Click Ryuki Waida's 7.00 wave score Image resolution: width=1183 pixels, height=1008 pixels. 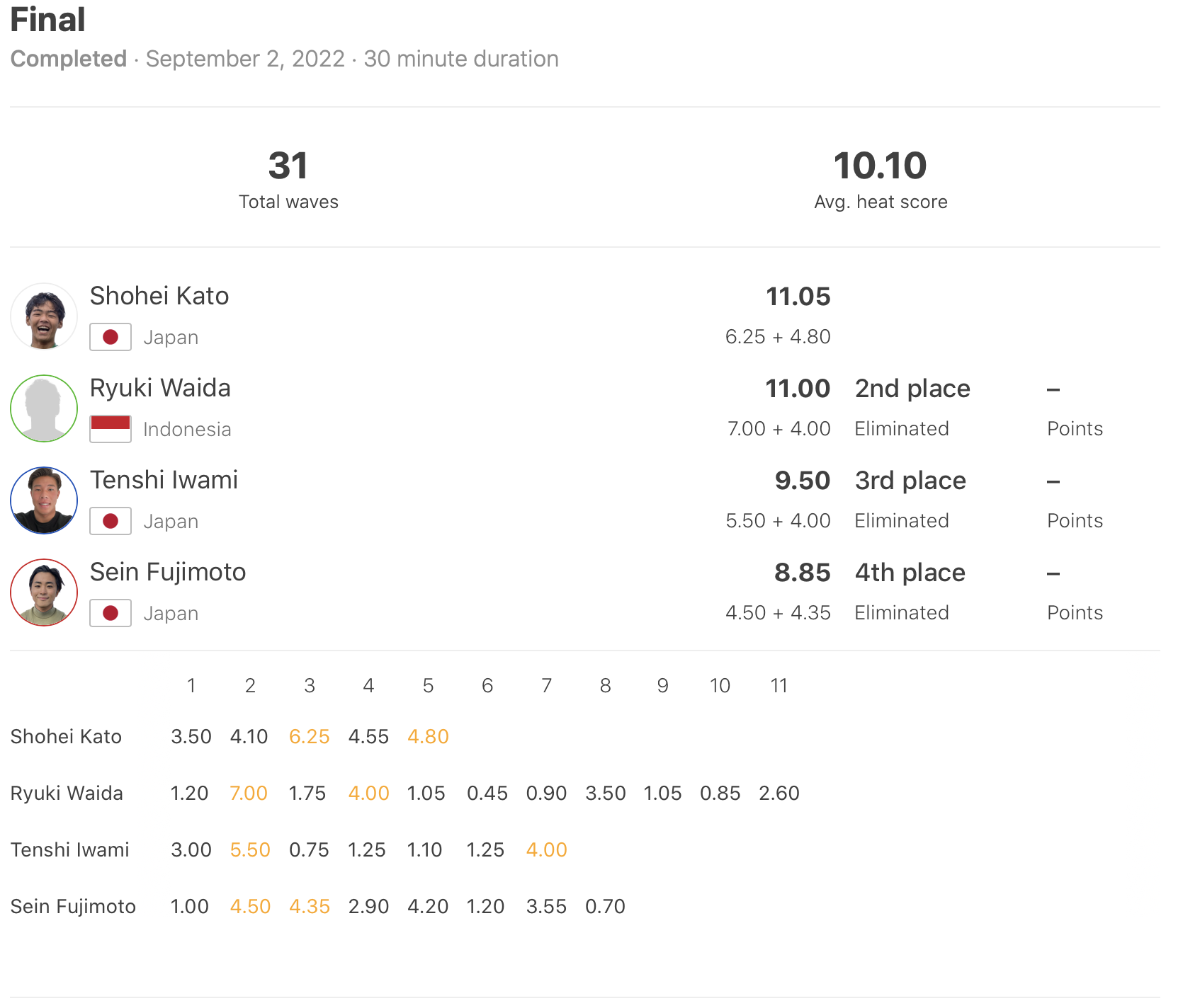tap(249, 794)
